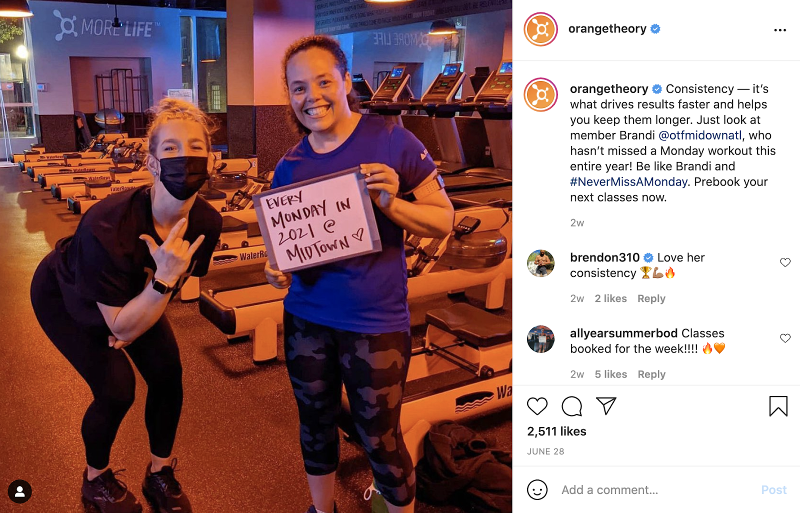Image resolution: width=800 pixels, height=513 pixels.
Task: Open the orangetheory username in the header
Action: click(607, 29)
